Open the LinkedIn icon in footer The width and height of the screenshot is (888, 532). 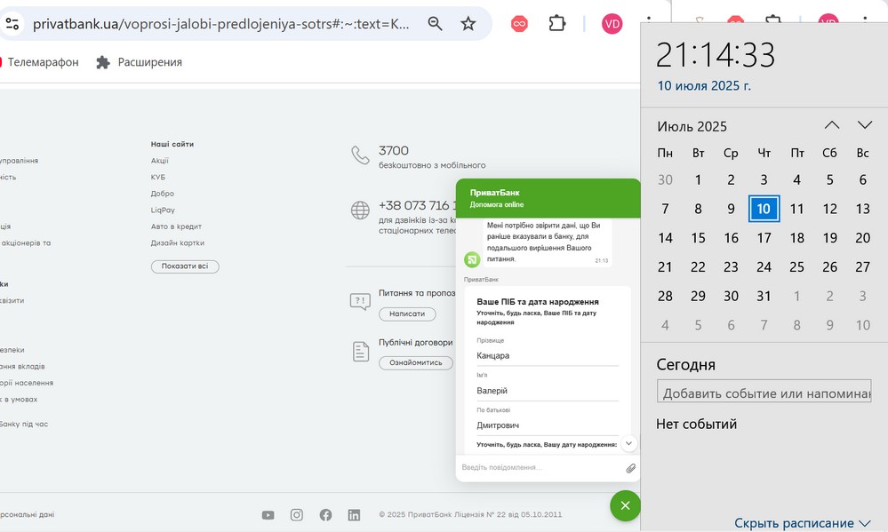tap(354, 514)
